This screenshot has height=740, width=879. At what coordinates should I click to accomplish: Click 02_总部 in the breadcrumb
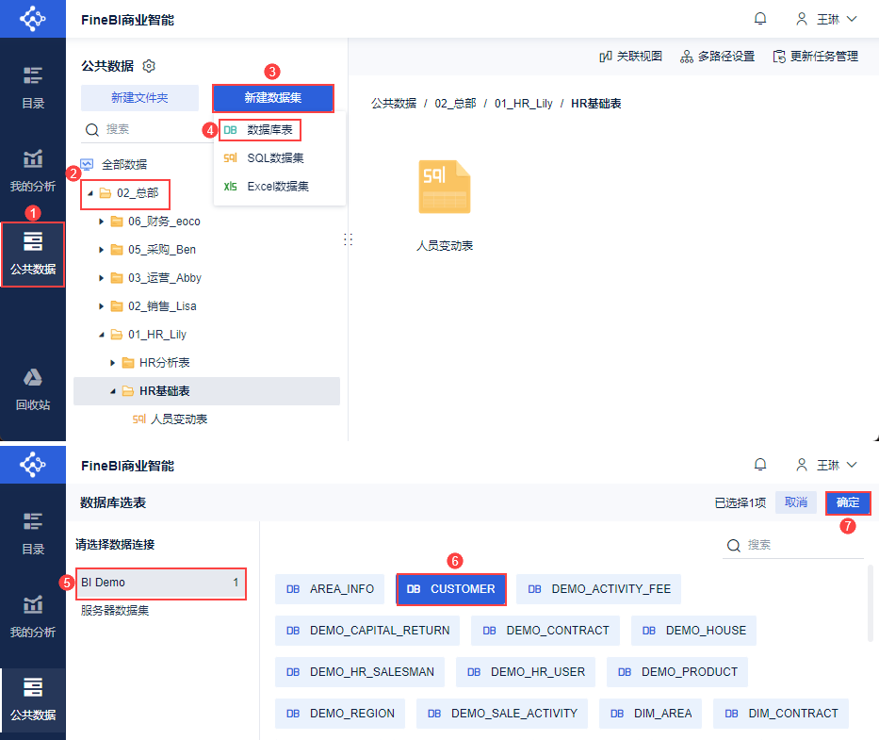click(x=455, y=104)
